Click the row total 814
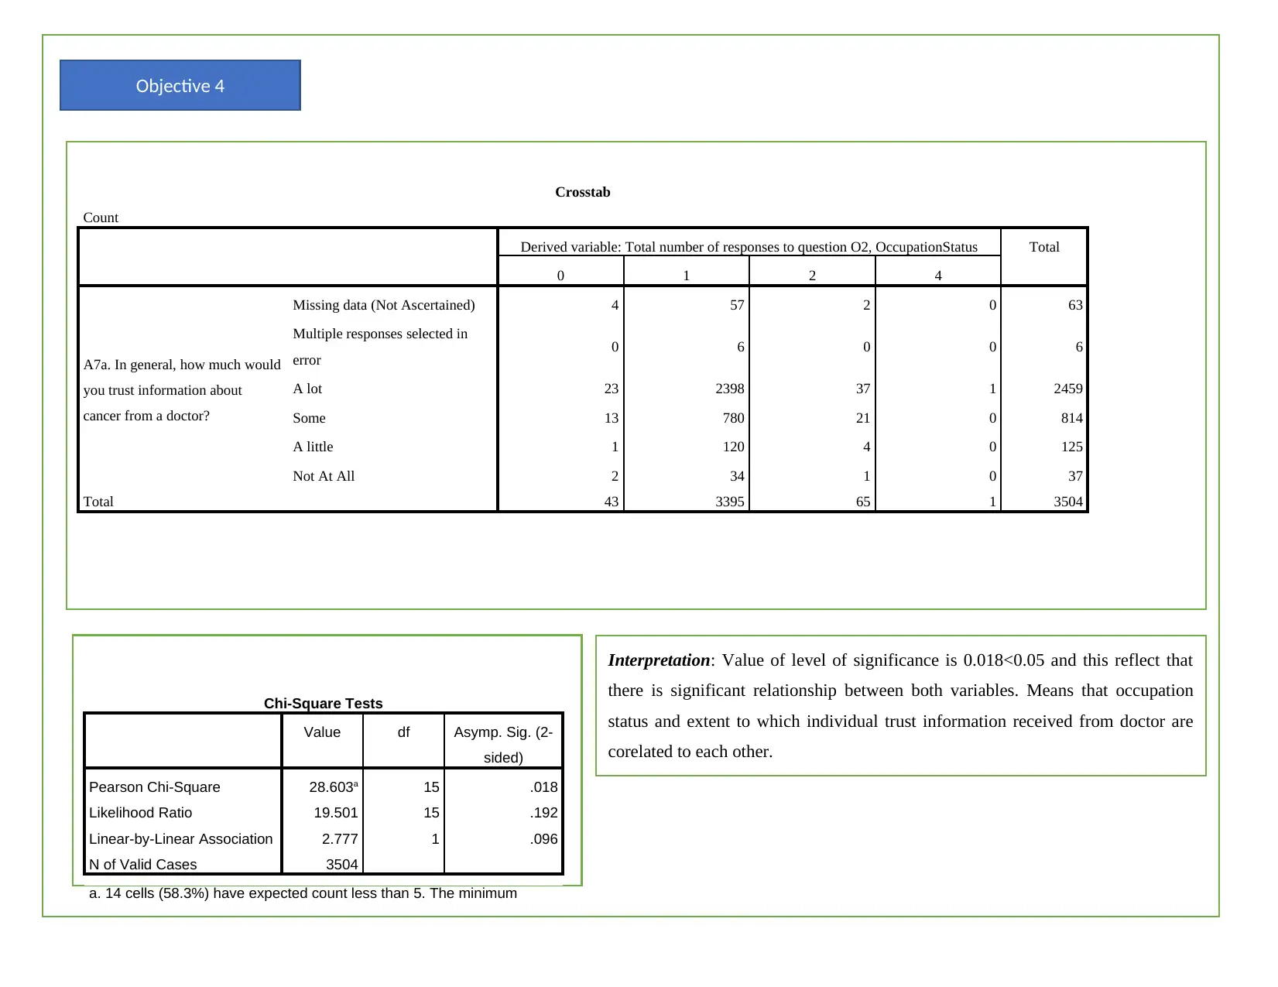 1071,418
